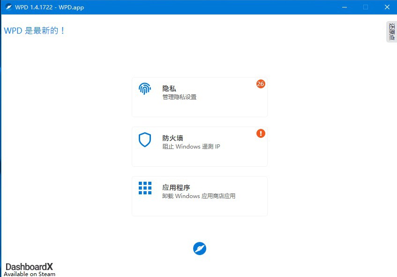Viewport: 397px width, 277px height.
Task: Minimize the WPD window
Action: coord(345,7)
